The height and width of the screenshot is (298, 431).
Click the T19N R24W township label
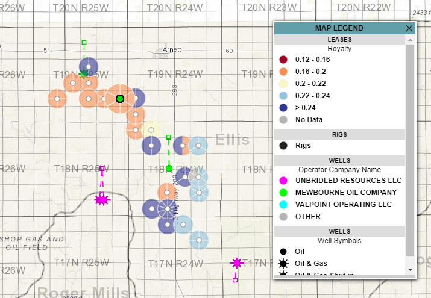click(x=175, y=74)
